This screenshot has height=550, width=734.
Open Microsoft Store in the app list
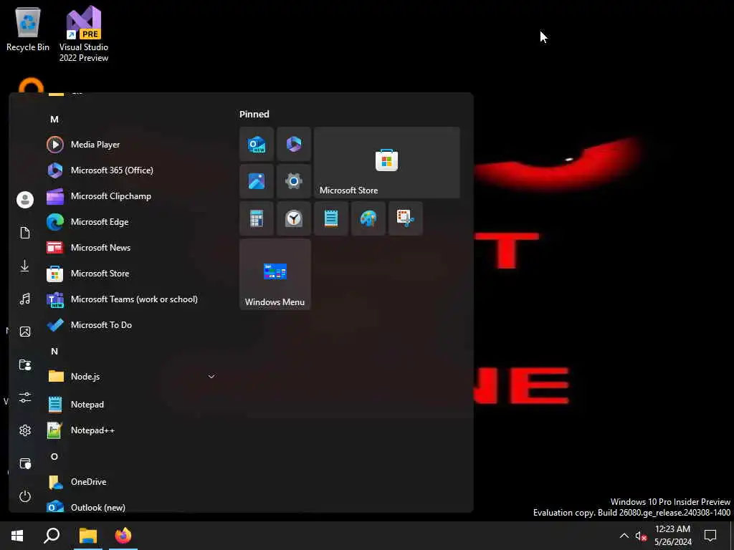pos(131,273)
